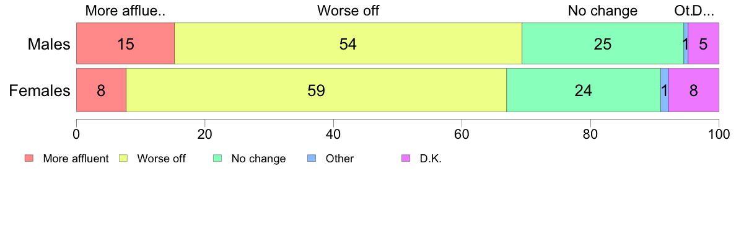This screenshot has height=228, width=736.
Task: Select the Males red segment labeled 15
Action: click(x=125, y=43)
